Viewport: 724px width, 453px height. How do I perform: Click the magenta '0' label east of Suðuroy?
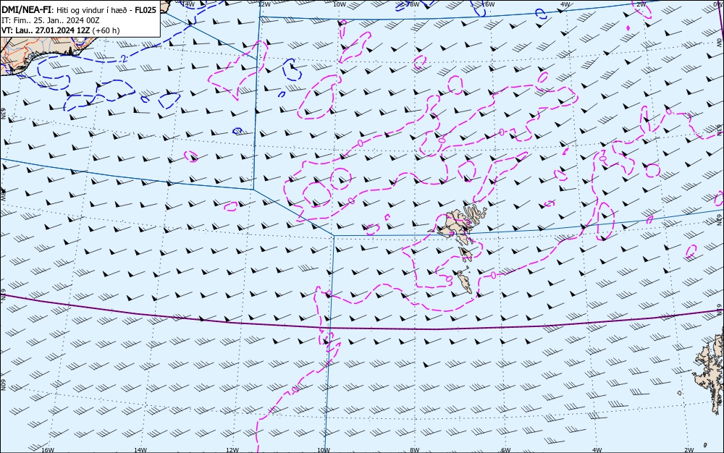tap(493, 276)
